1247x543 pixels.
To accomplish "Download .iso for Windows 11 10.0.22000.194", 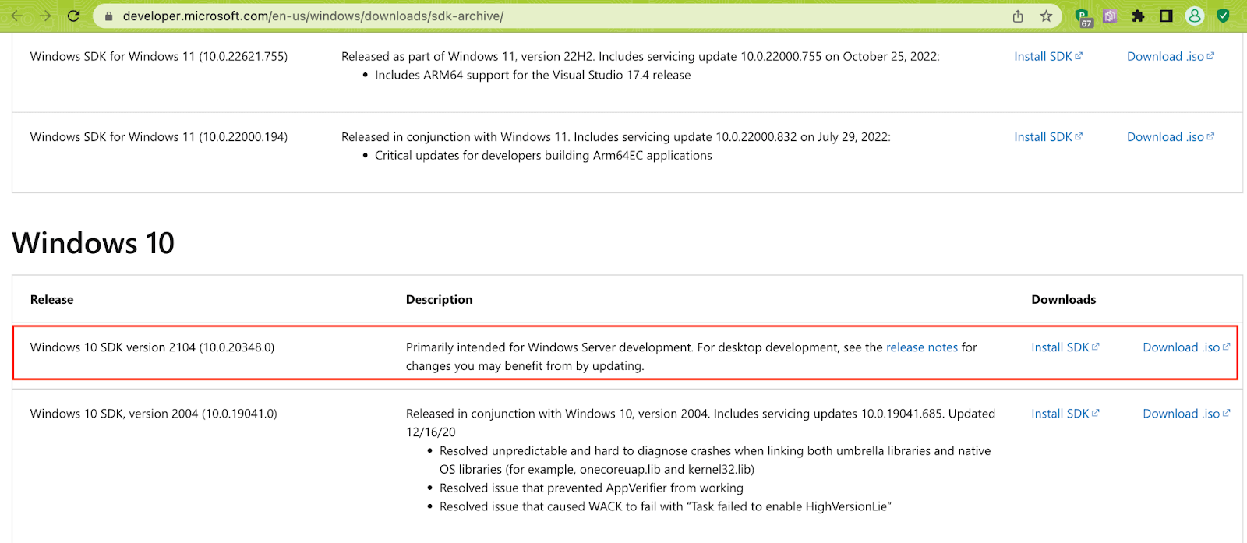I will click(x=1171, y=136).
